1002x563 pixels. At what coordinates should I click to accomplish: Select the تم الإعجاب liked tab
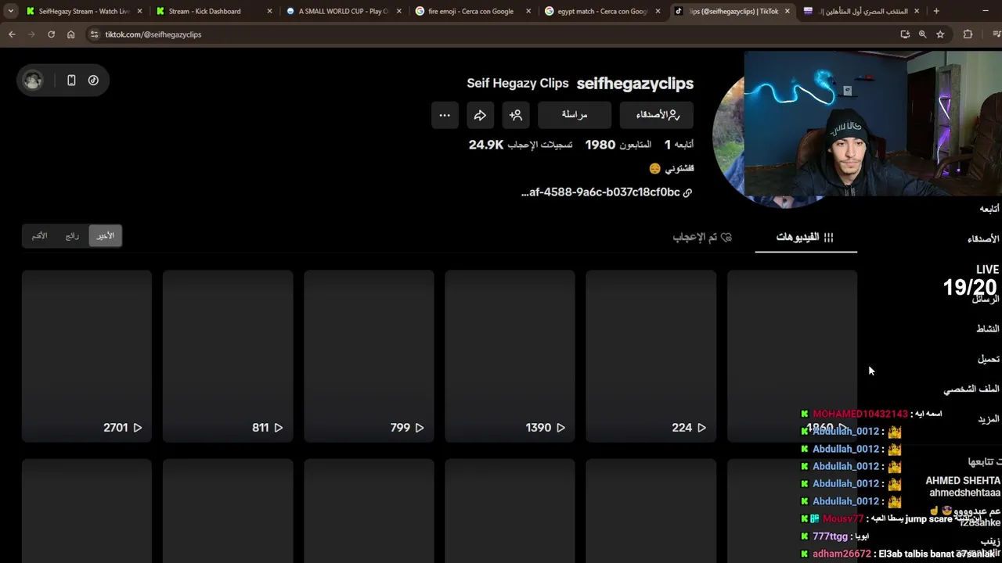702,237
